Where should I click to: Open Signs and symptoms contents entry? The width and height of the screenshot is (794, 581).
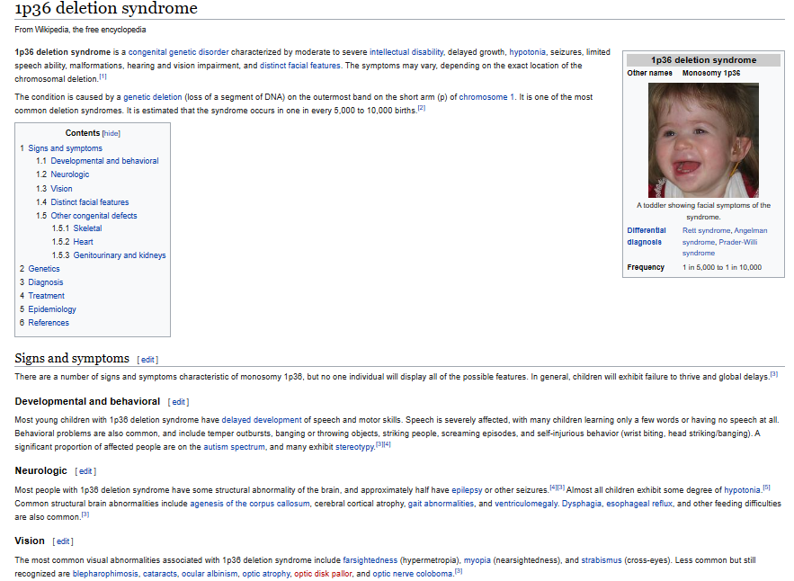[x=65, y=147]
